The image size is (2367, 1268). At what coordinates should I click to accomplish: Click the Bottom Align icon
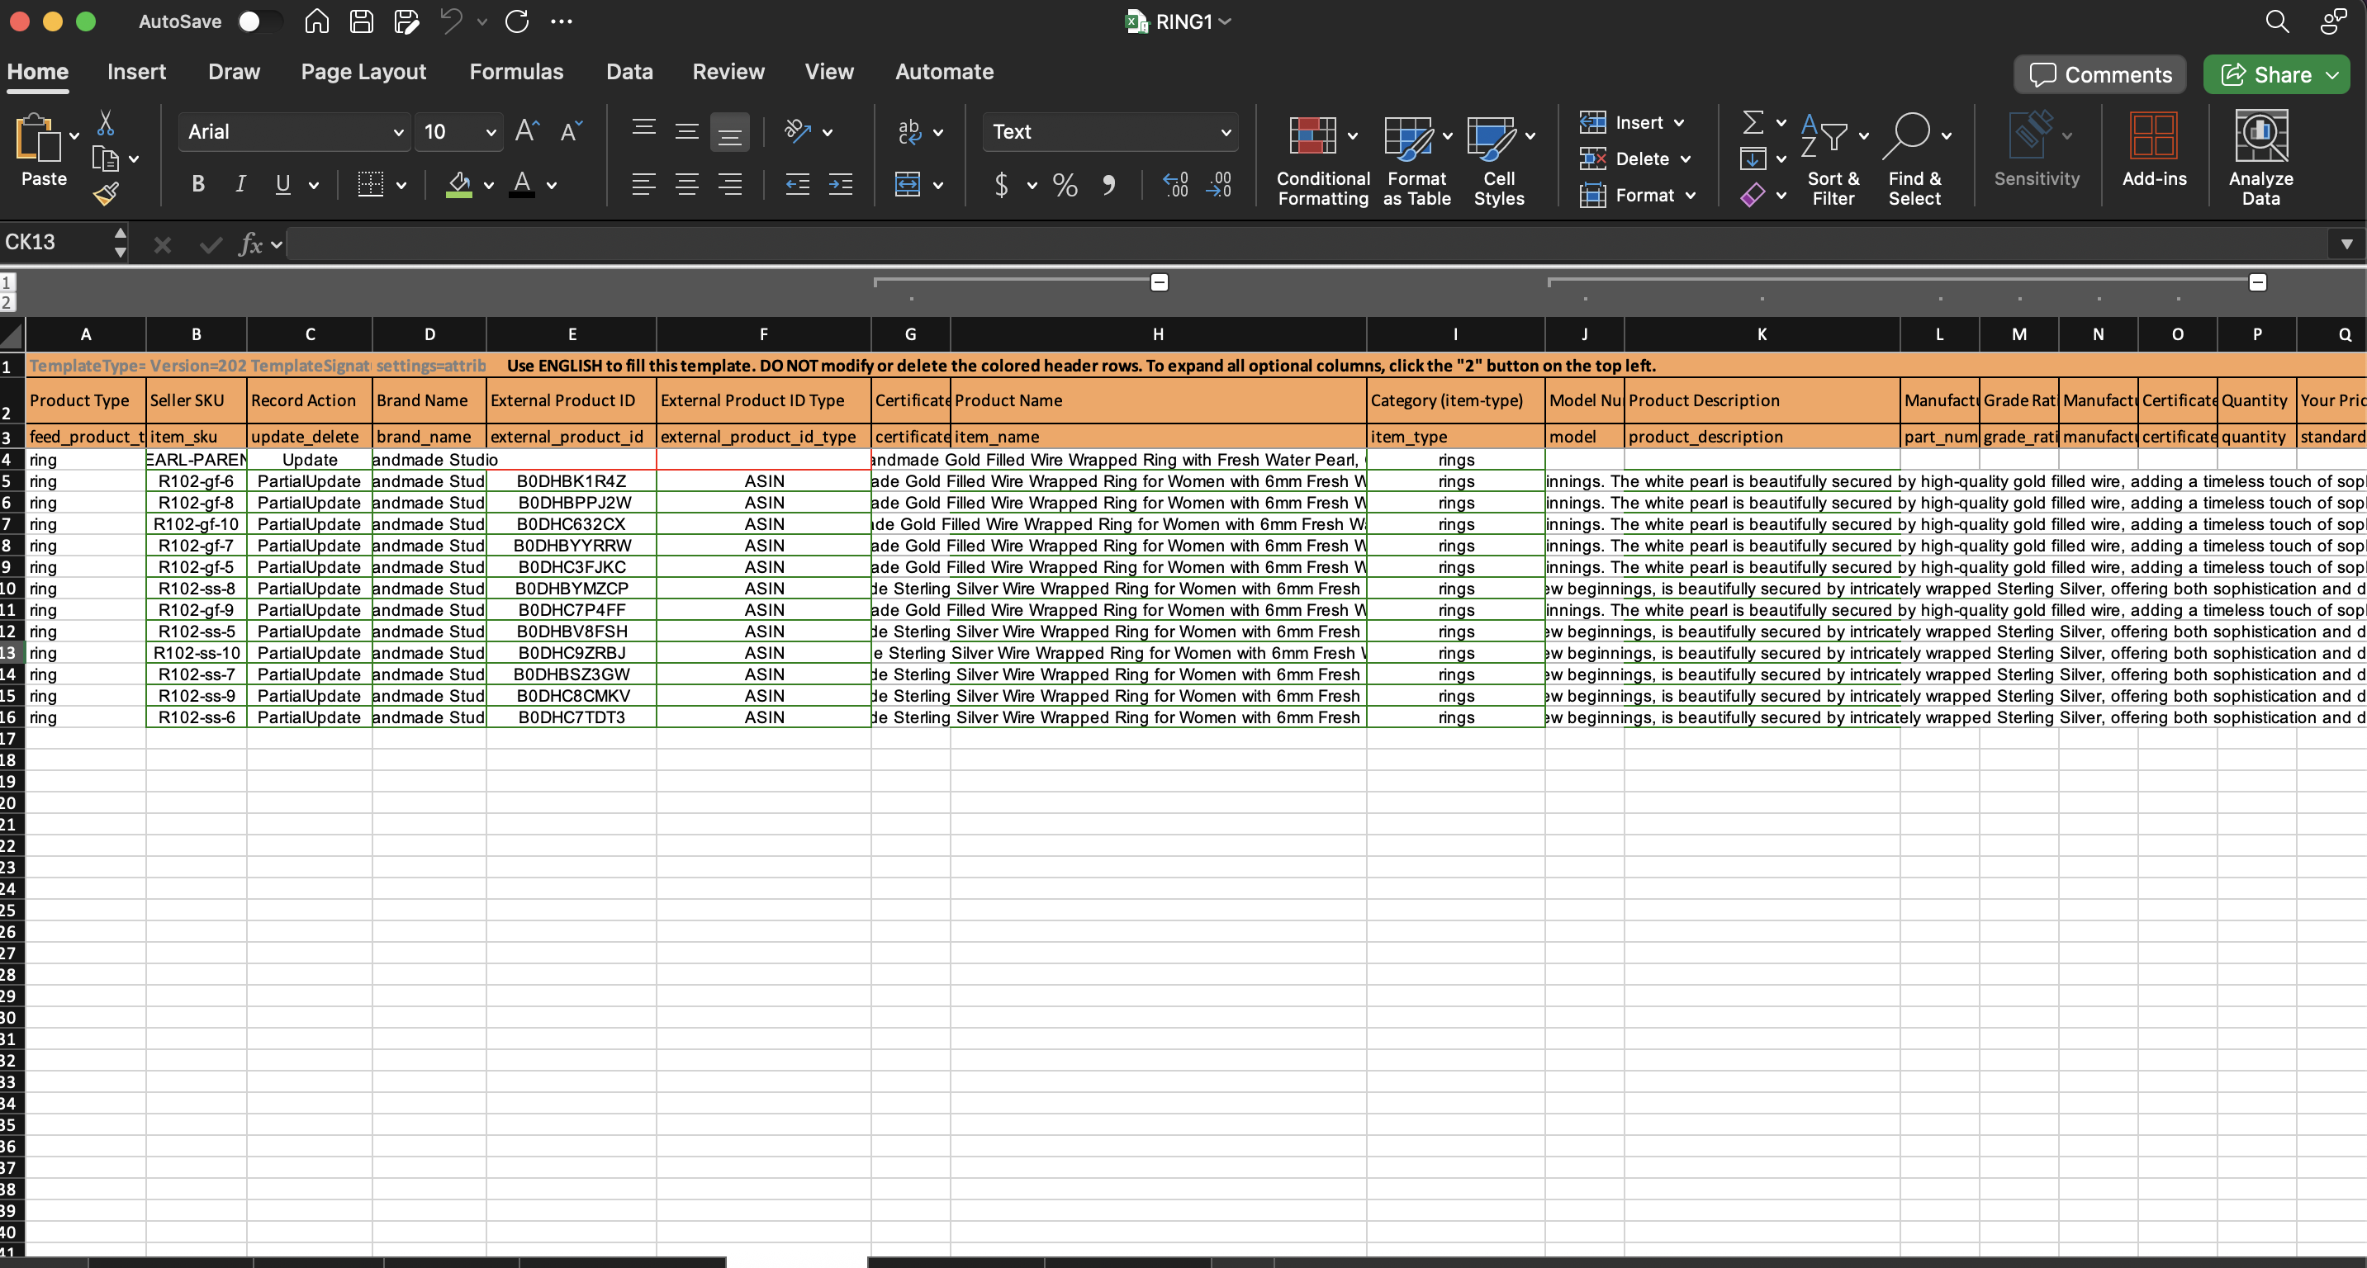[729, 133]
